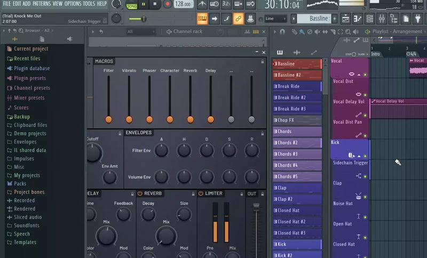
Task: Toggle Playlist magnet snap icon
Action: 282,31
